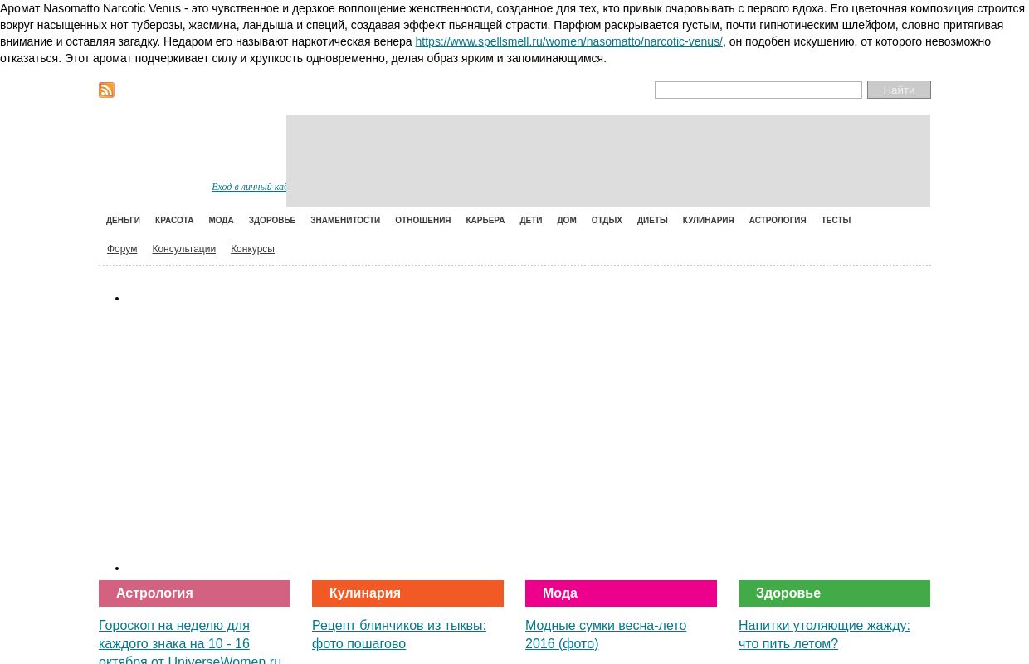Viewport: 1029px width, 664px height.
Task: Open the Конкурсы link
Action: [252, 249]
